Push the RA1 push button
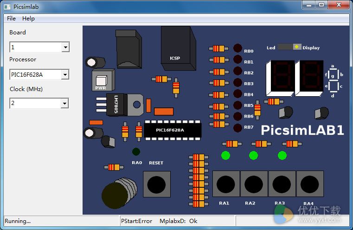The image size is (353, 230). point(226,184)
